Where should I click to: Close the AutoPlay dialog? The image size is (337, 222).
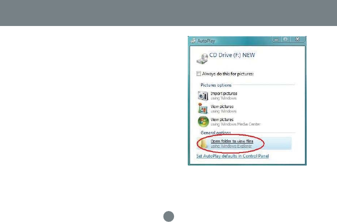click(x=297, y=39)
